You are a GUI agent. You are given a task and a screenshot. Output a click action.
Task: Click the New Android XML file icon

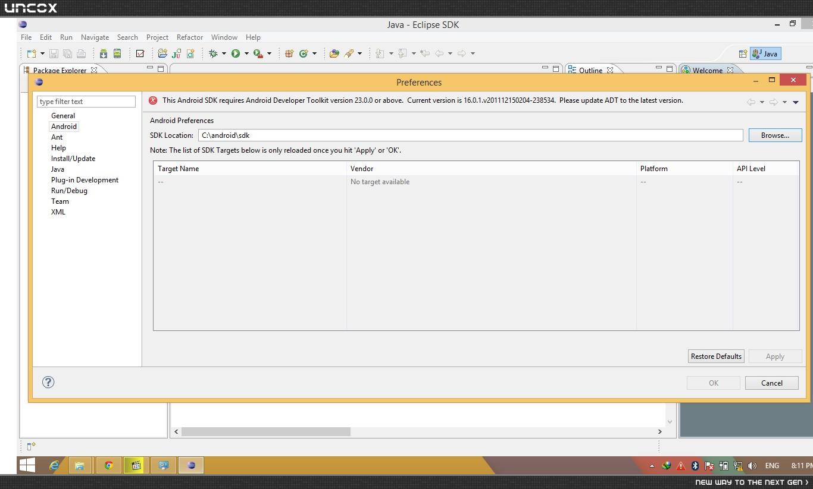[190, 53]
